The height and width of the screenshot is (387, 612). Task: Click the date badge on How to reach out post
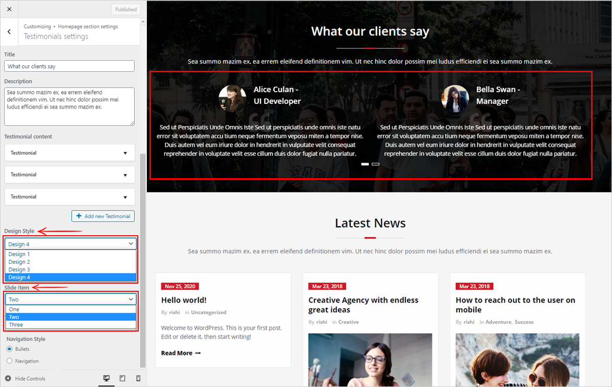pos(474,286)
